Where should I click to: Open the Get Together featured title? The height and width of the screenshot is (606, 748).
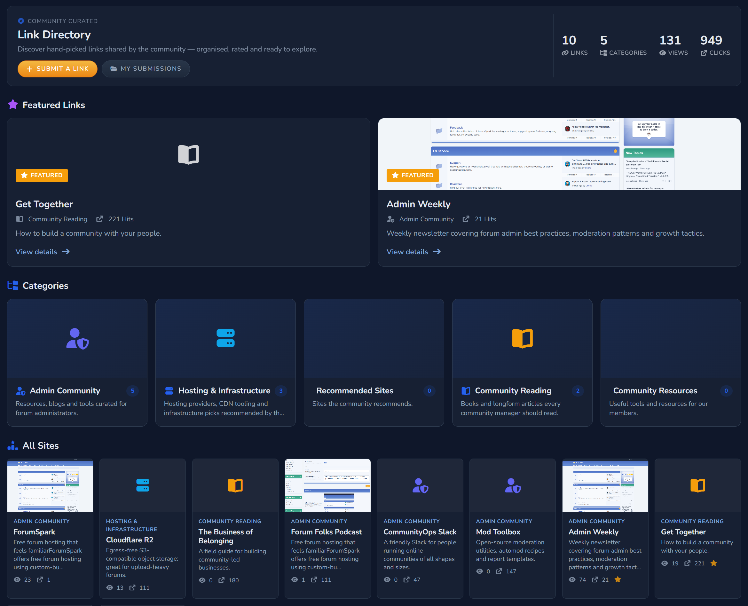click(44, 204)
